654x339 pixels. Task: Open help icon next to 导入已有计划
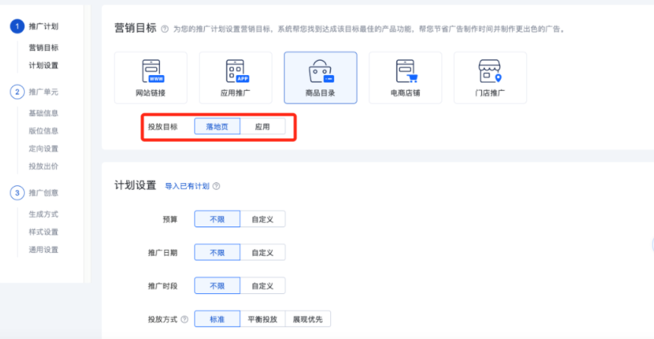point(217,186)
